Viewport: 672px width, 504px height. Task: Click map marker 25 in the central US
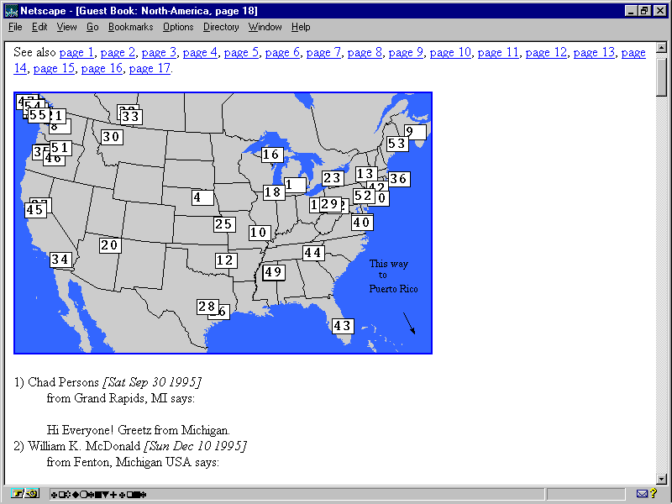[223, 224]
